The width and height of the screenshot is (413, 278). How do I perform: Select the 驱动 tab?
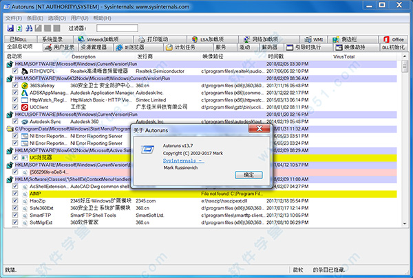[247, 47]
